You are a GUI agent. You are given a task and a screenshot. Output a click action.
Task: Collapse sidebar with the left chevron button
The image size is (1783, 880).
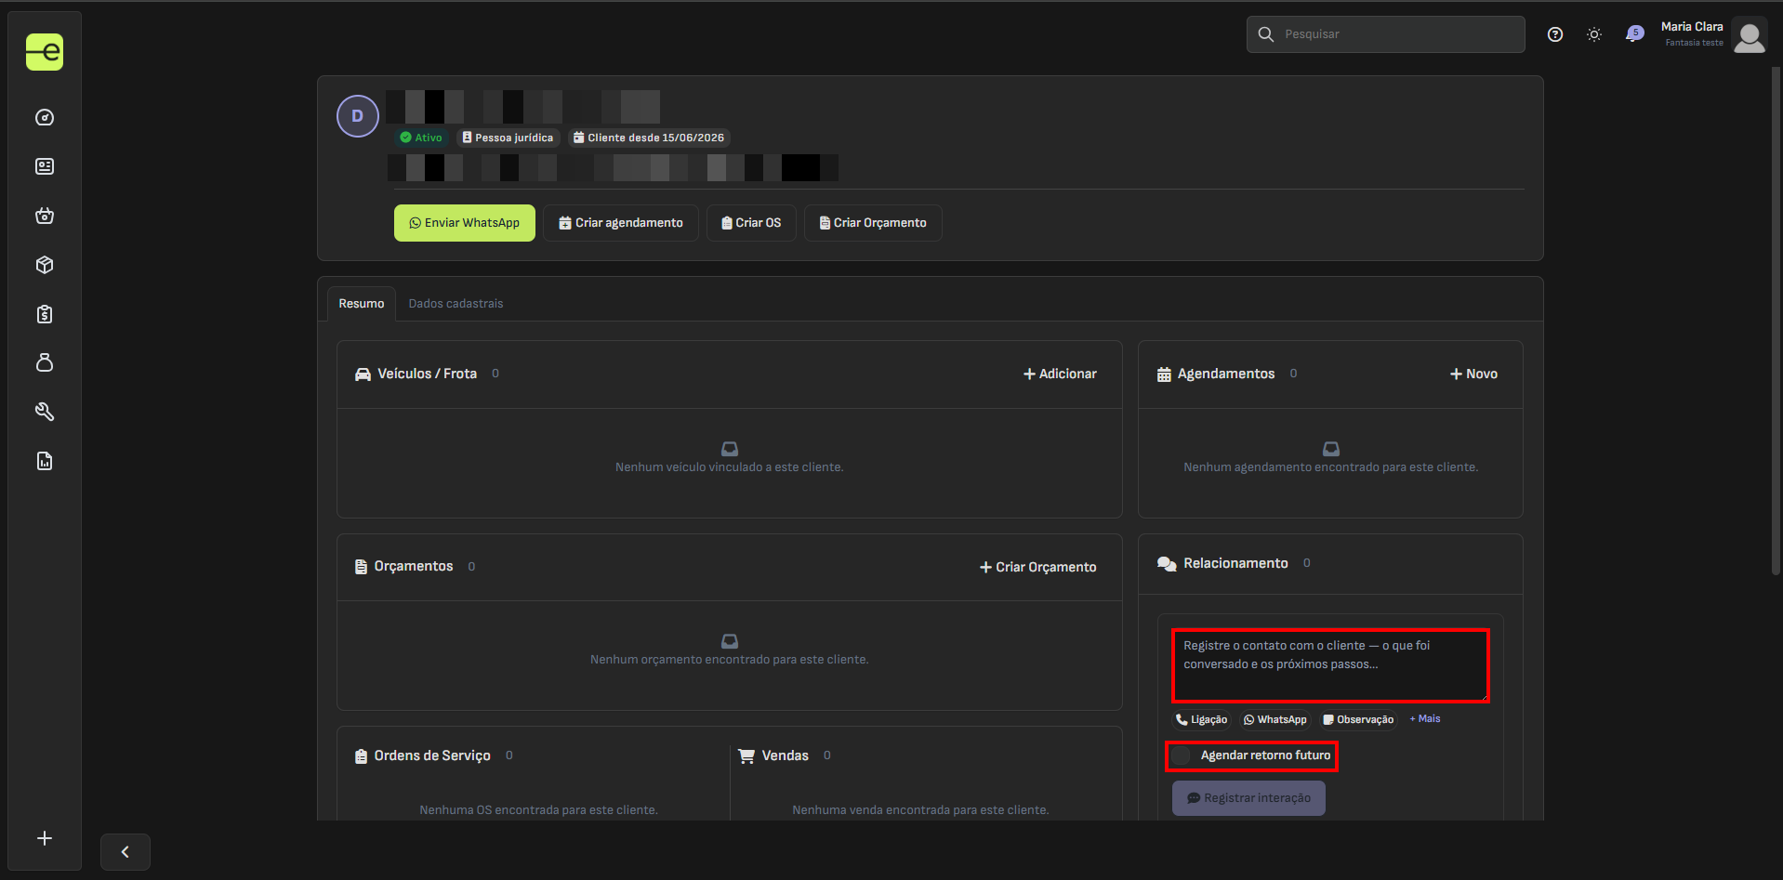125,852
